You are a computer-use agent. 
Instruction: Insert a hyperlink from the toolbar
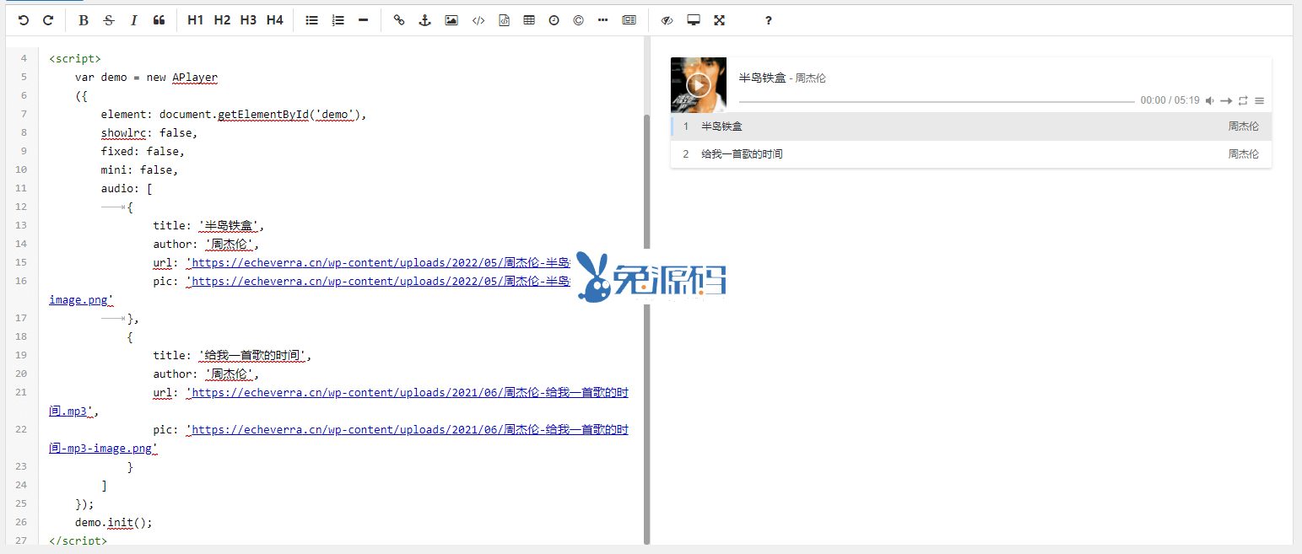click(399, 20)
